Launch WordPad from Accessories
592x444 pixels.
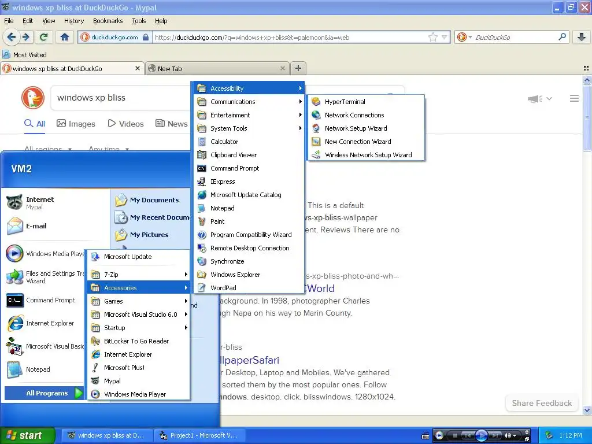click(249, 288)
